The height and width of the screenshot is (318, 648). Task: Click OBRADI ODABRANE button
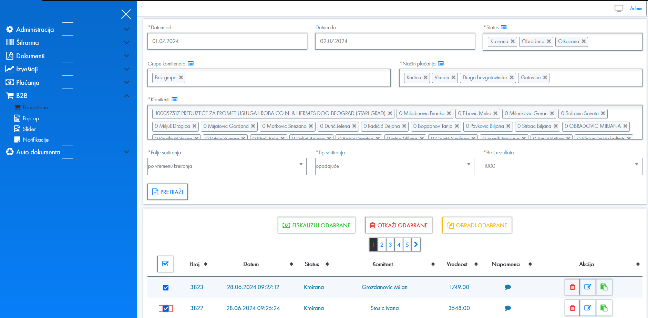(477, 225)
